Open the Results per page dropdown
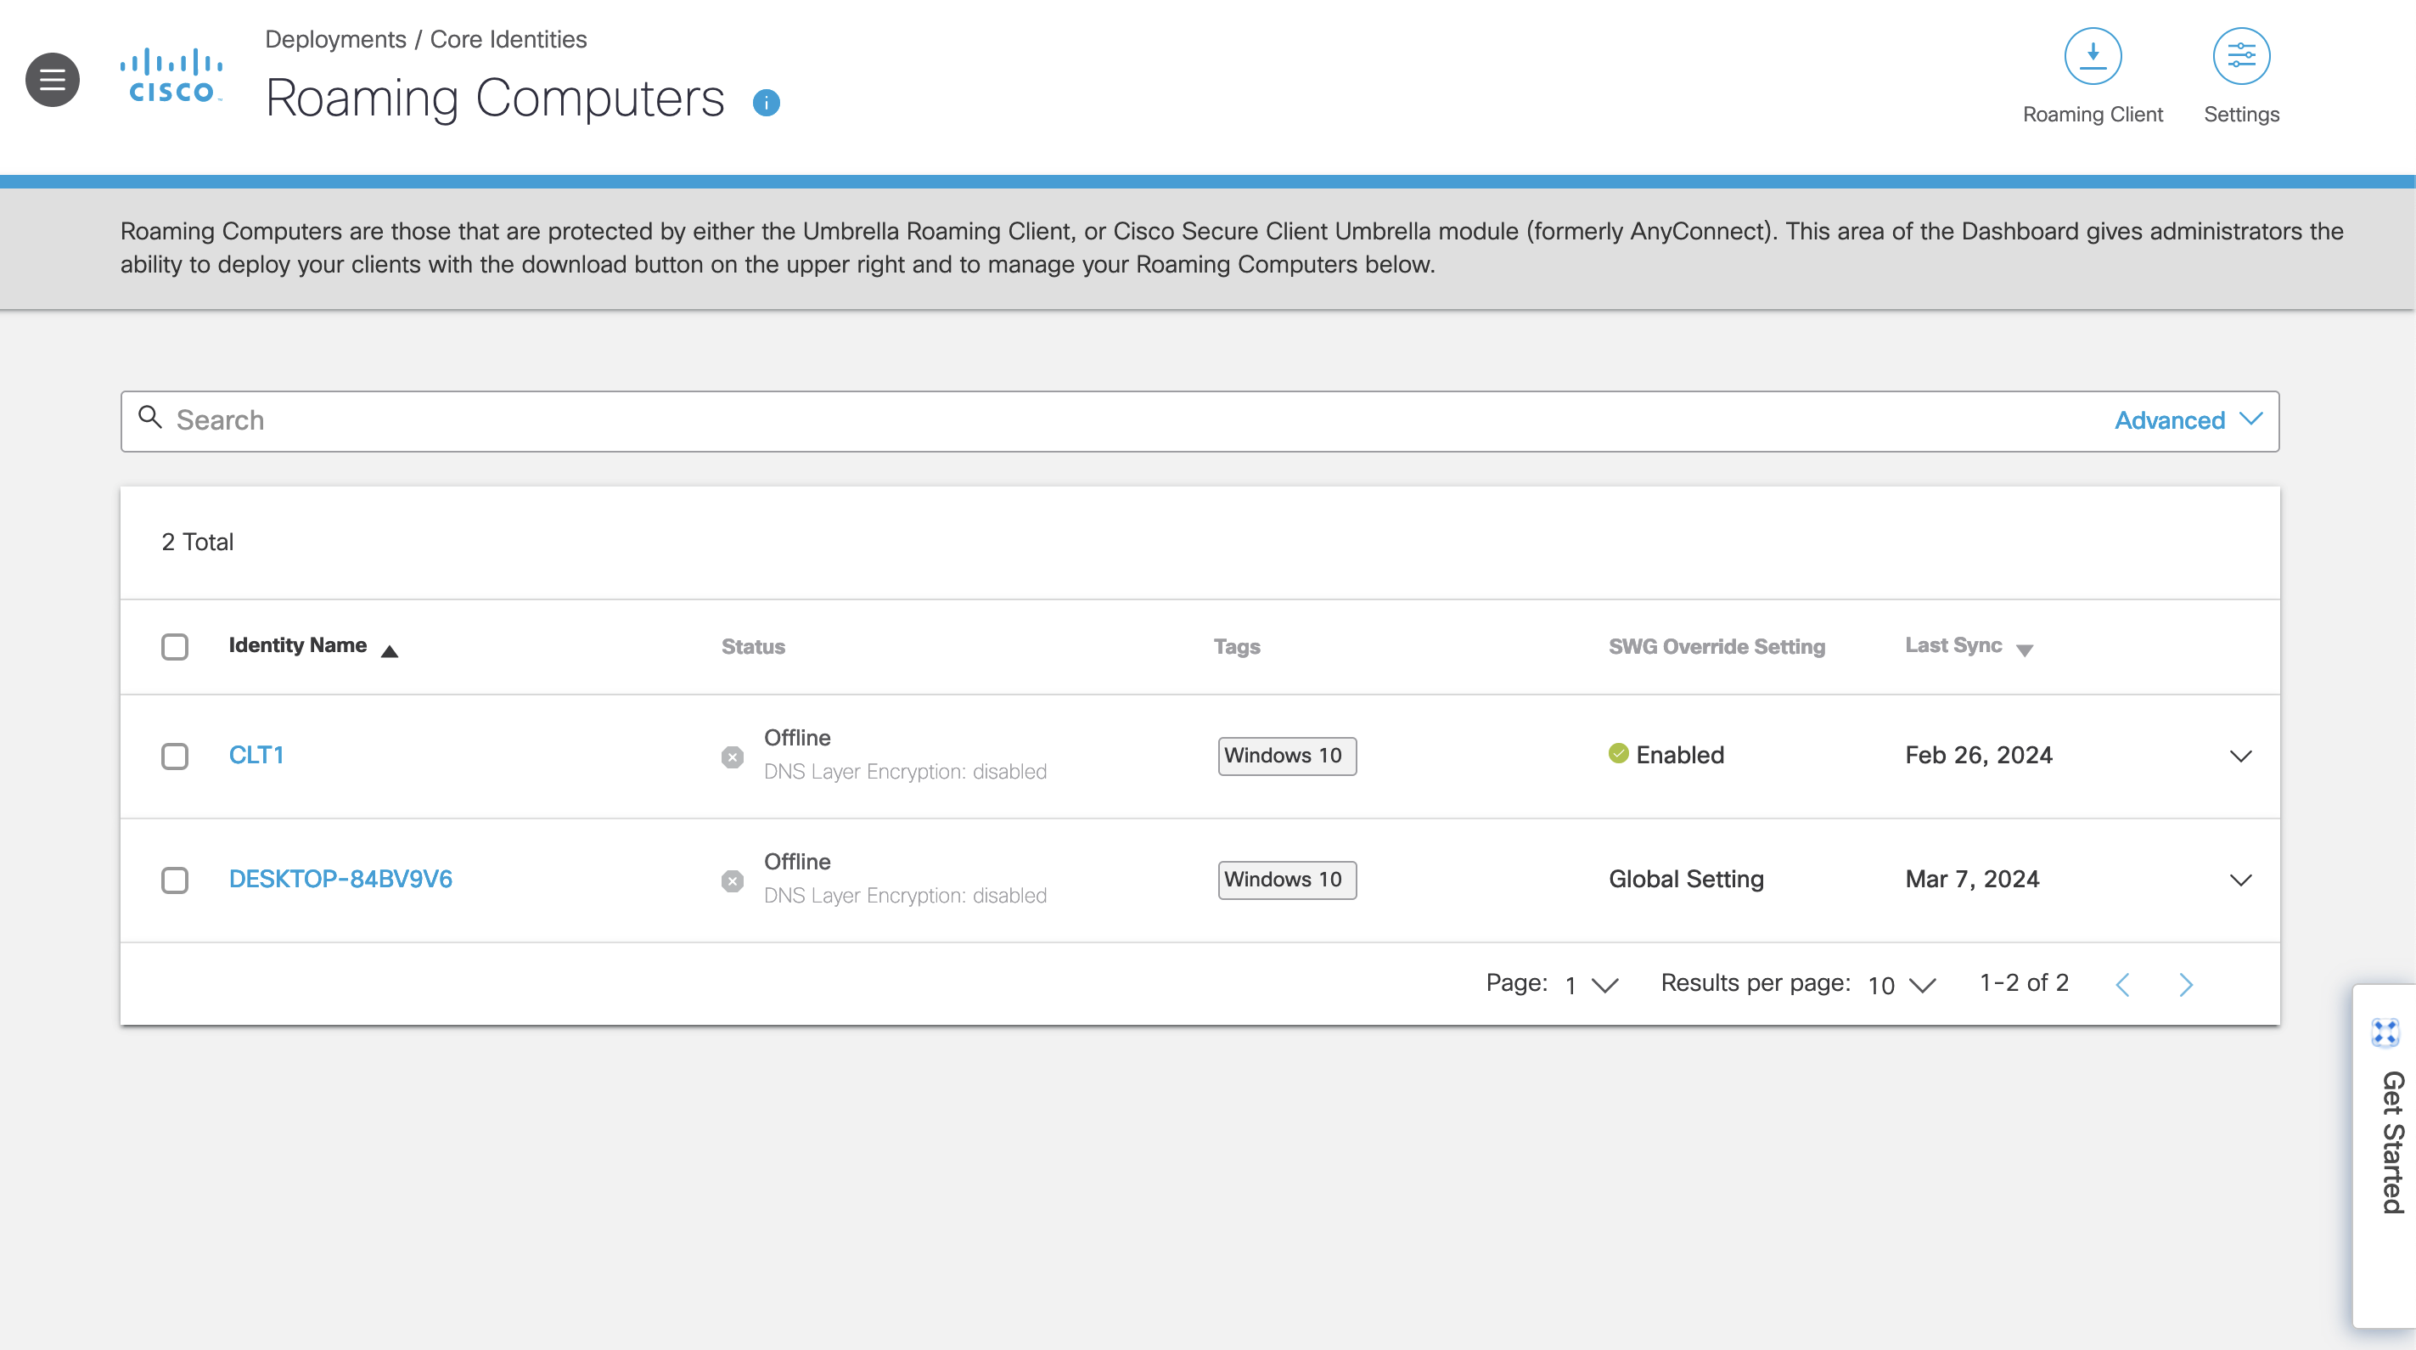Image resolution: width=2416 pixels, height=1350 pixels. 1899,984
